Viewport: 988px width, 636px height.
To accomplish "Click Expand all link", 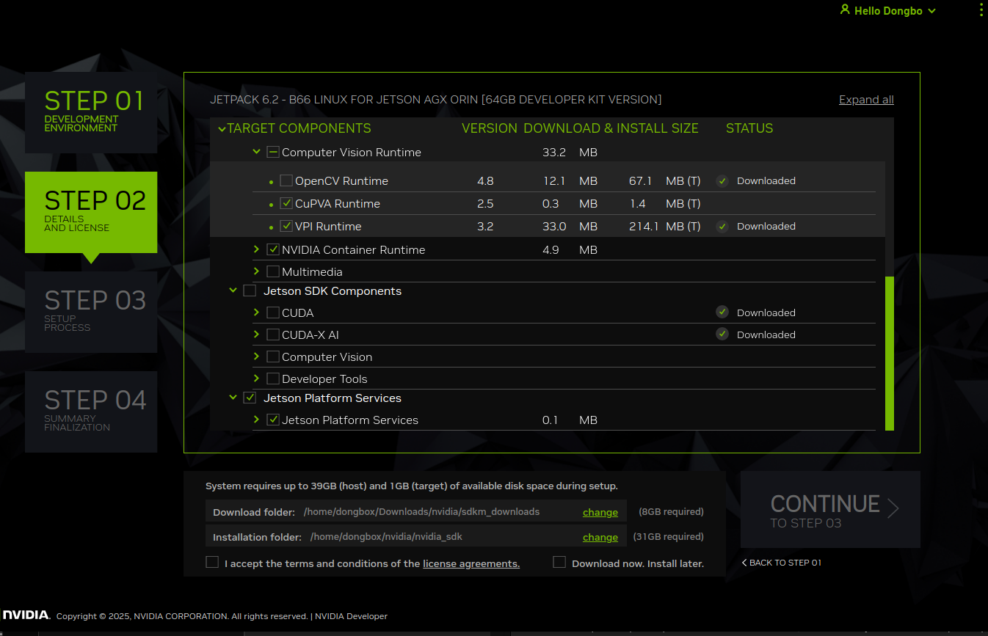I will pyautogui.click(x=866, y=100).
